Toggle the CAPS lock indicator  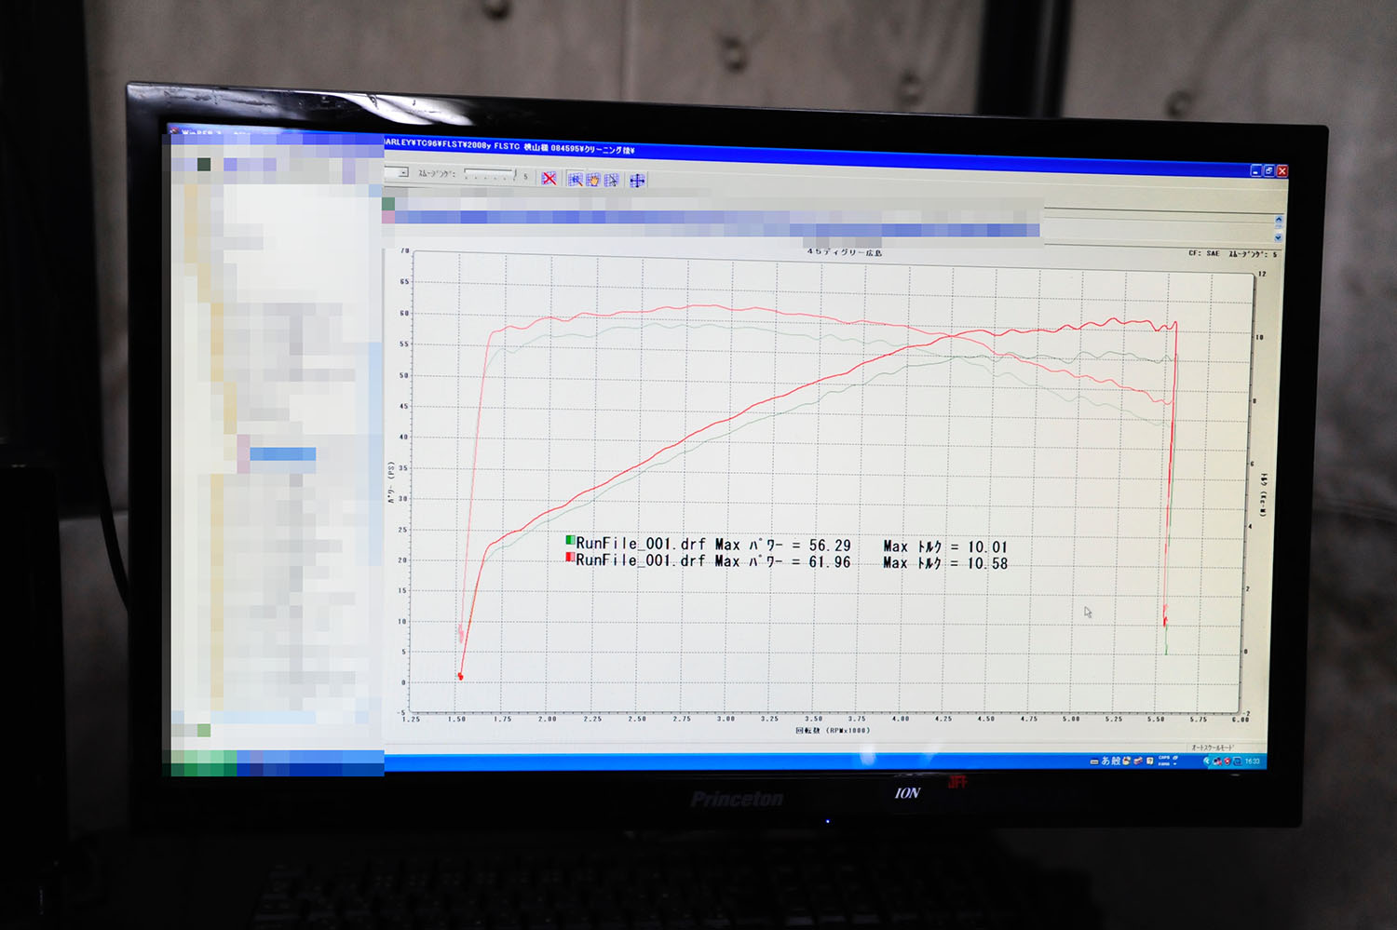click(x=1164, y=758)
